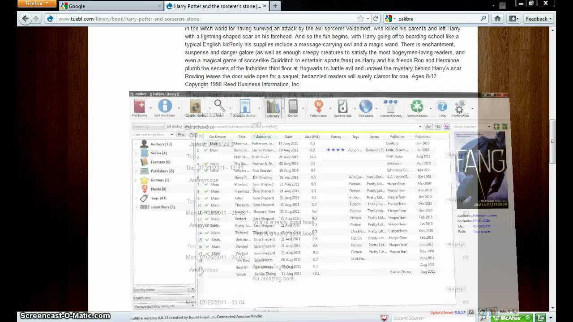Click the 0.8.17 update found link
This screenshot has height=322, width=573.
point(460,313)
